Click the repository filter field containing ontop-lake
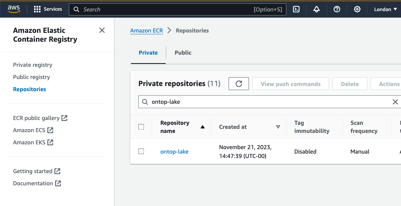Viewport: 401px width, 206px height. tap(270, 102)
